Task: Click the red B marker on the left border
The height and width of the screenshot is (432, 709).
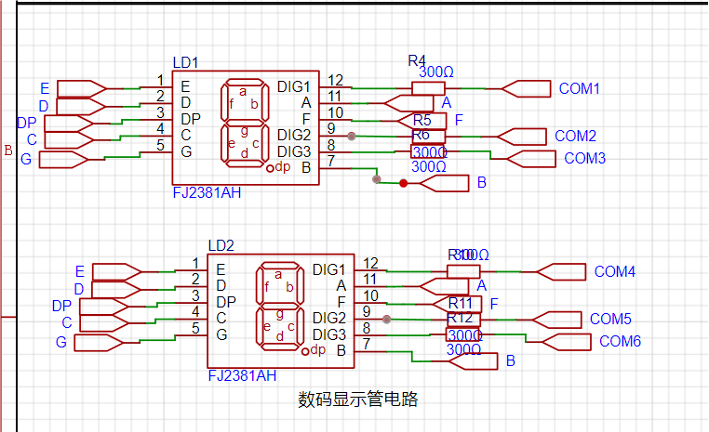Action: click(8, 151)
